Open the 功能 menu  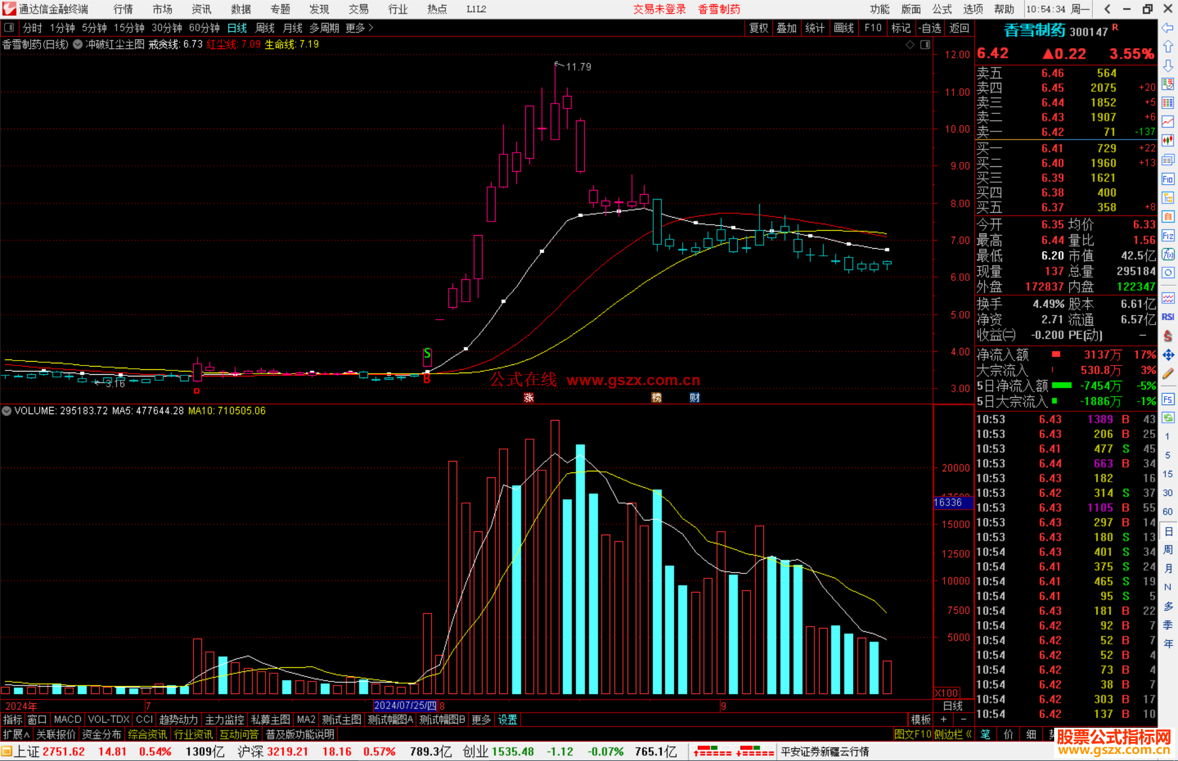coord(879,9)
